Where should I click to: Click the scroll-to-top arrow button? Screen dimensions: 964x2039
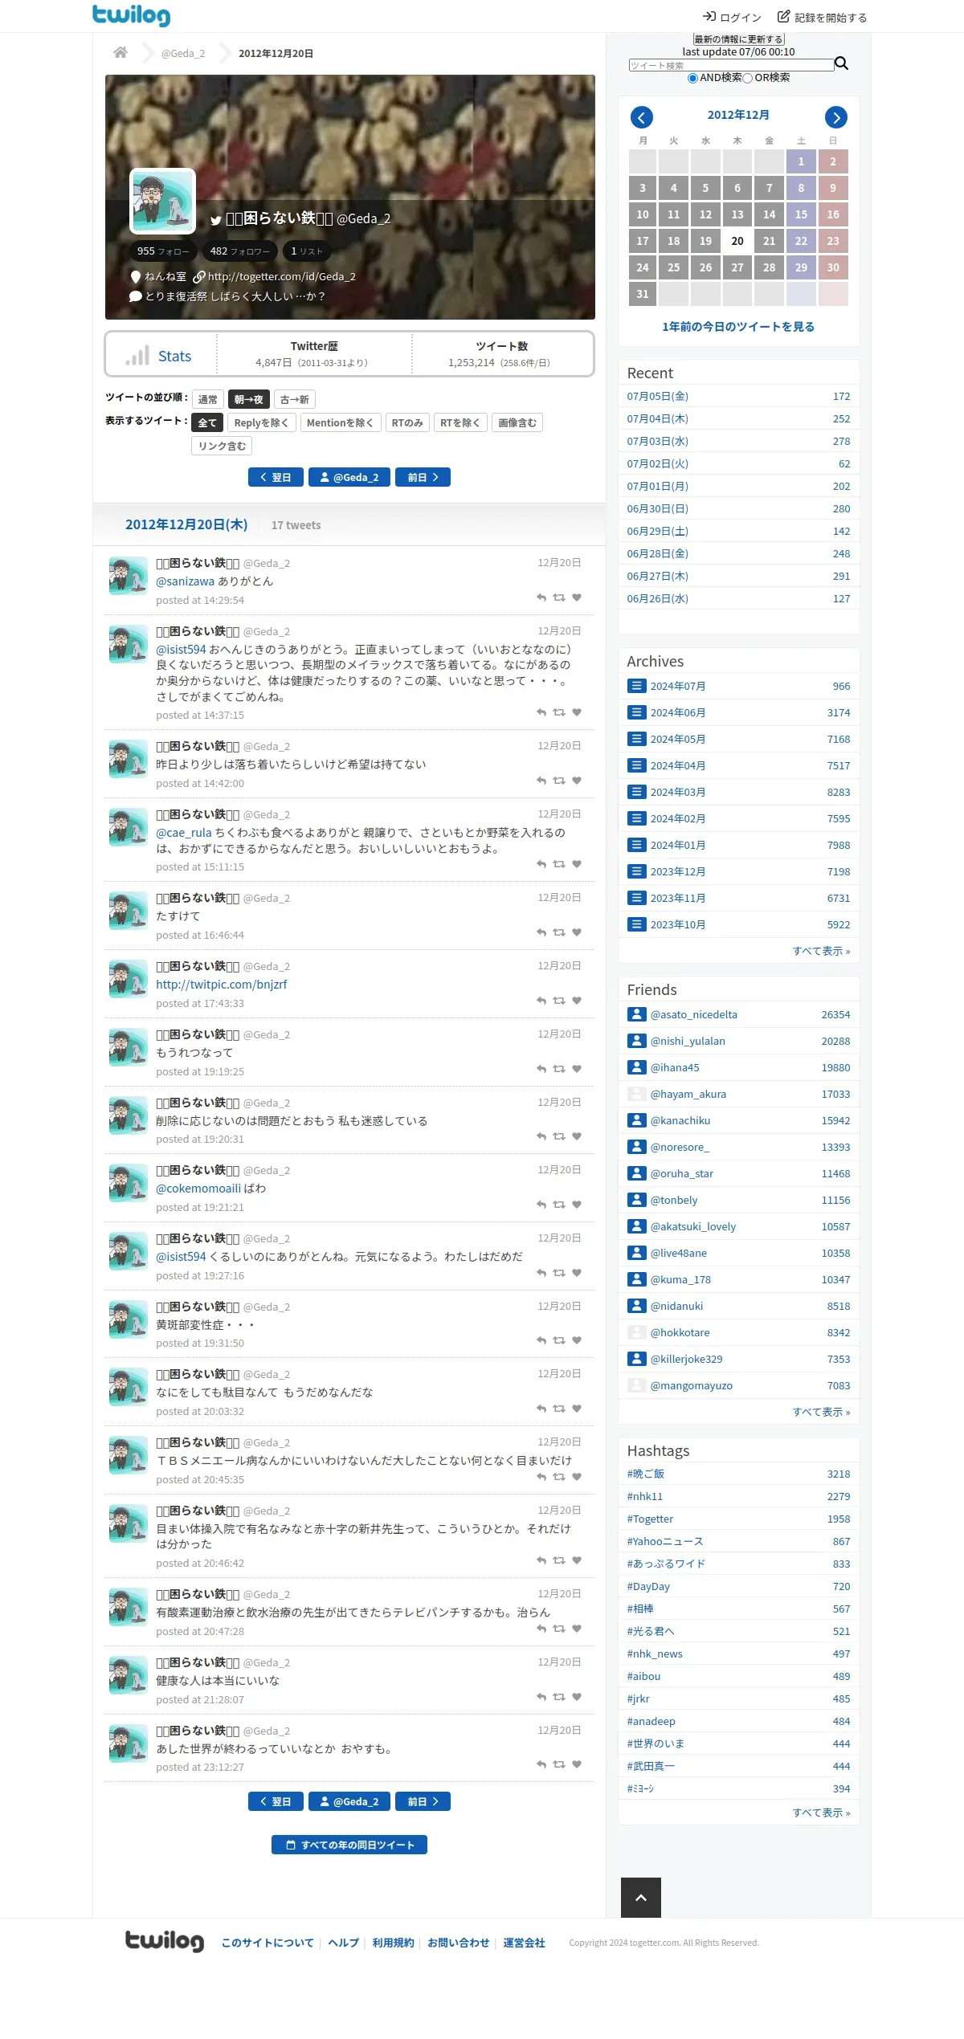[641, 1898]
